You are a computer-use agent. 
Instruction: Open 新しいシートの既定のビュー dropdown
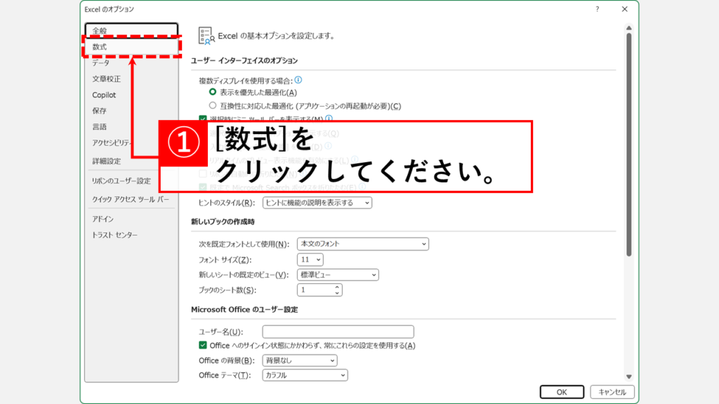pyautogui.click(x=338, y=275)
